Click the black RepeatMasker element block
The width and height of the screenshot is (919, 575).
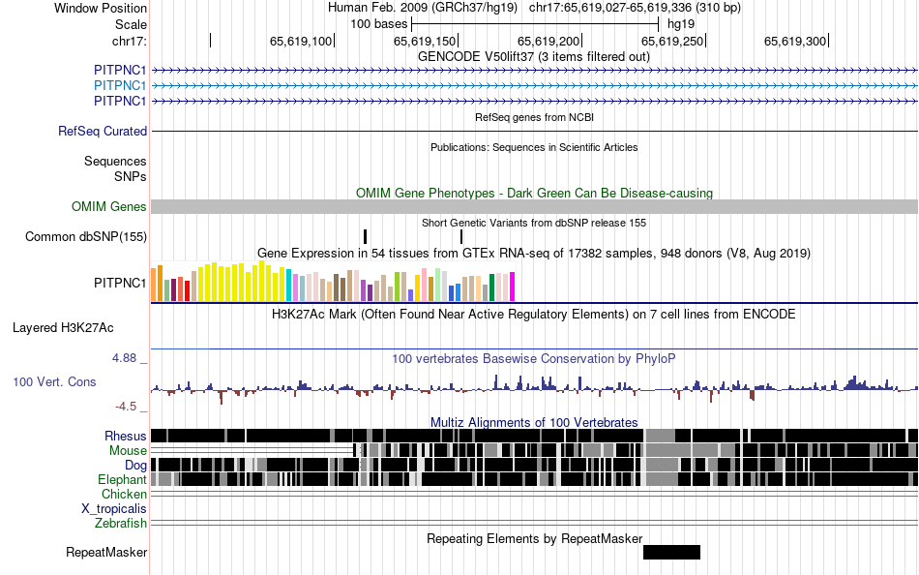coord(671,552)
